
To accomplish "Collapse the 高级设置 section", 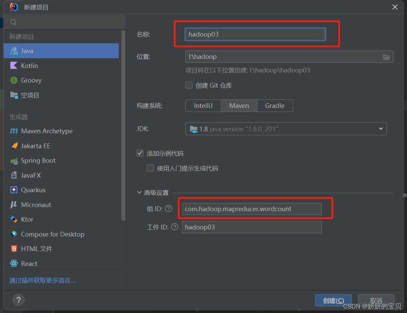I will tap(139, 193).
